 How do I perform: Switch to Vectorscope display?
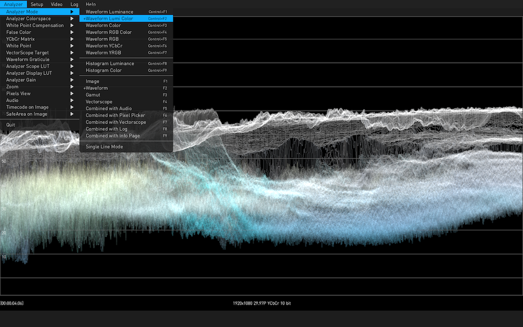99,102
